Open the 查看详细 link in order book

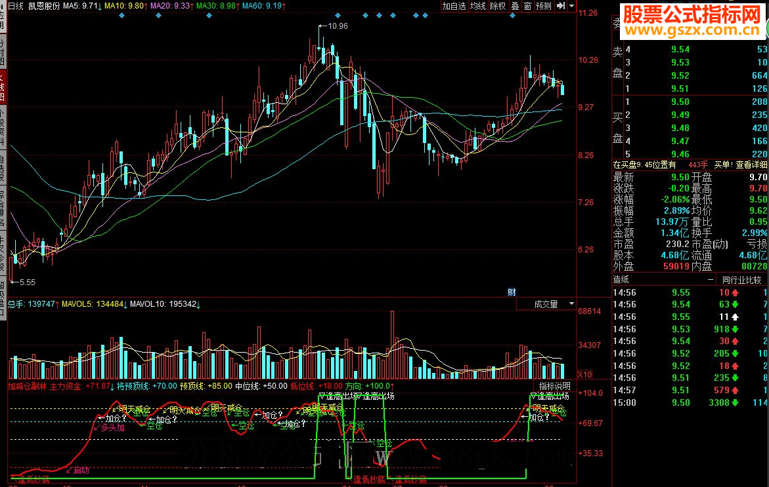click(751, 165)
